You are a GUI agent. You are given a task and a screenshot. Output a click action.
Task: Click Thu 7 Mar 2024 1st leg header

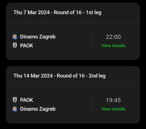click(58, 13)
